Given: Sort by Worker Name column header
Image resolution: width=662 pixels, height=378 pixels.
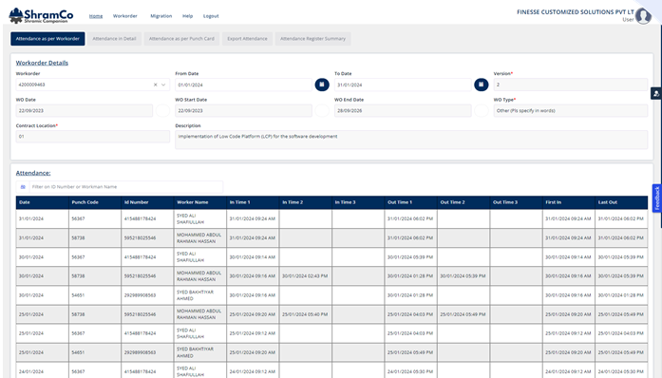Looking at the screenshot, I should tap(200, 202).
